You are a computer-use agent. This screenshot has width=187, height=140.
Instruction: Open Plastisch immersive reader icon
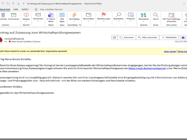(x=131, y=15)
